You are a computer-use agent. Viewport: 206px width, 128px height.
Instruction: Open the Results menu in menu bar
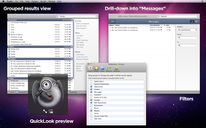[43, 1]
